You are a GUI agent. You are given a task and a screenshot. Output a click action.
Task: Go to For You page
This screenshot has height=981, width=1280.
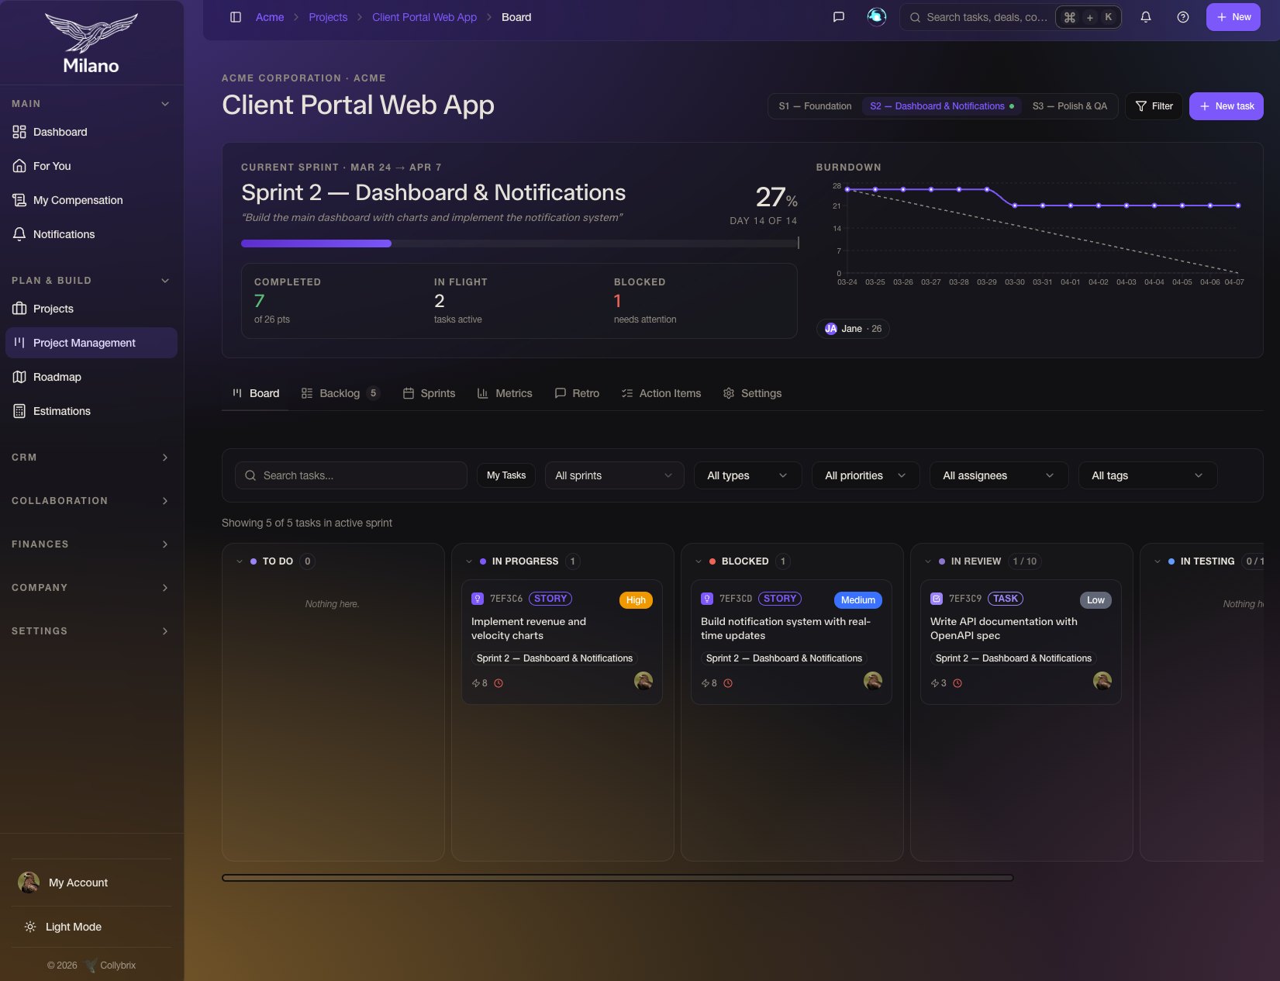(x=91, y=166)
